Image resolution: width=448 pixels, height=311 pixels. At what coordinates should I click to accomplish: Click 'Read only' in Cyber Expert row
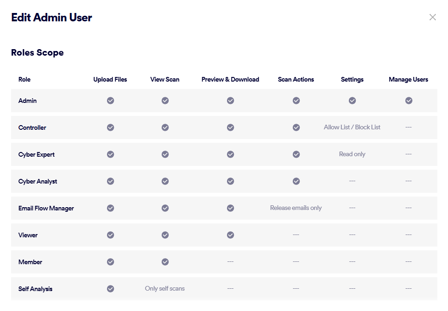click(352, 154)
